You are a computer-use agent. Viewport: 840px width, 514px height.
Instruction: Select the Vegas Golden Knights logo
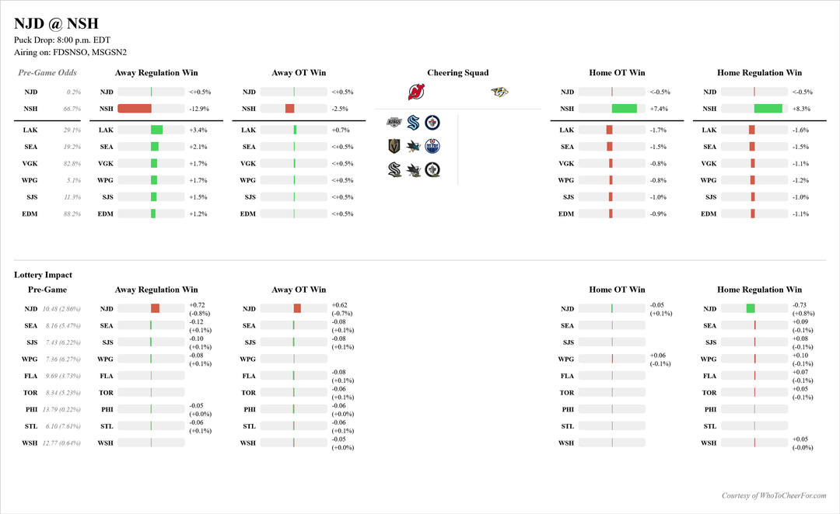tap(394, 146)
